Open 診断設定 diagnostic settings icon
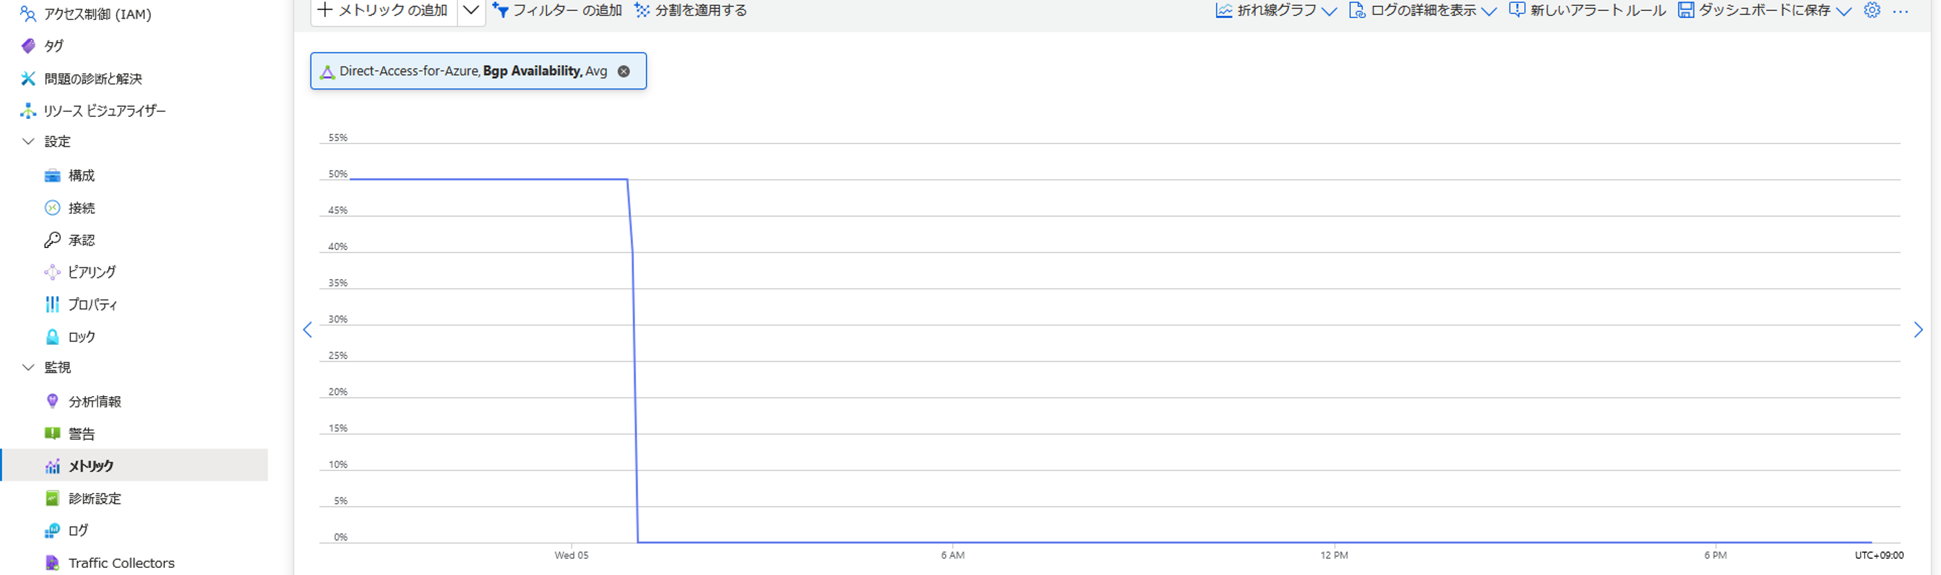This screenshot has height=575, width=1941. (x=52, y=498)
